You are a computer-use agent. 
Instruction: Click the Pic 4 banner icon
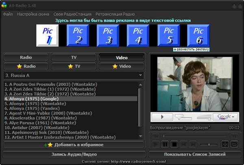[138, 35]
